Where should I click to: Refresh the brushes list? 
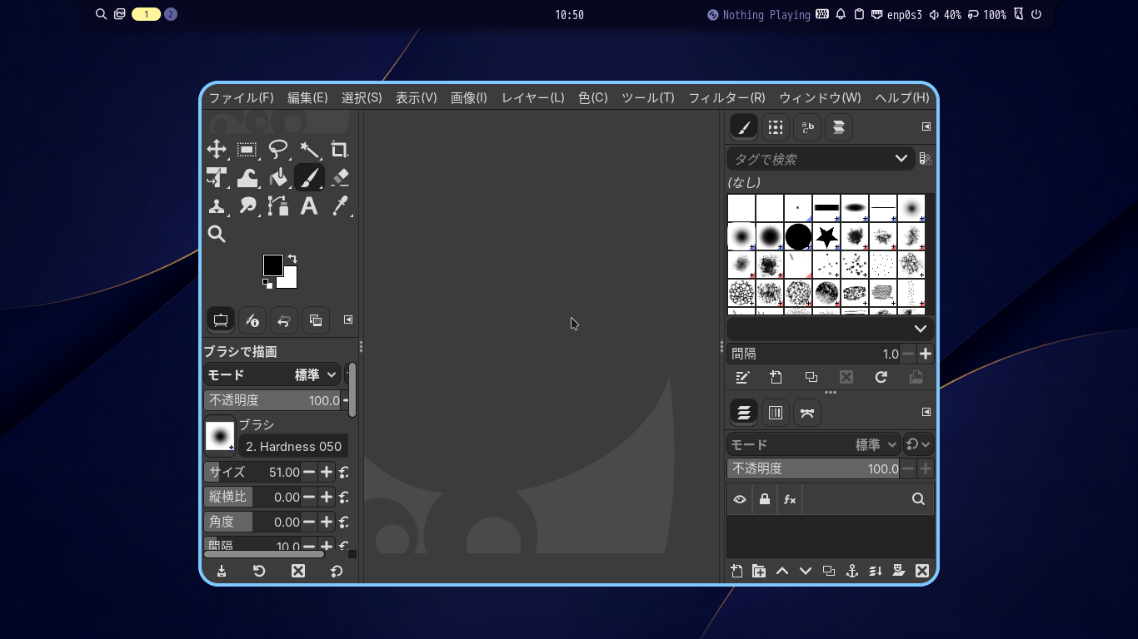coord(881,377)
